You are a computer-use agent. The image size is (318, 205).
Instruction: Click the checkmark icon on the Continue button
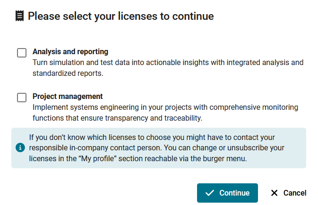[210, 193]
